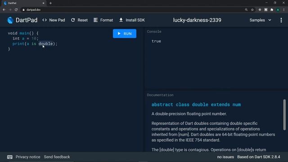Open the Samples dropdown
Viewport: 288px width, 162px height.
pos(260,20)
